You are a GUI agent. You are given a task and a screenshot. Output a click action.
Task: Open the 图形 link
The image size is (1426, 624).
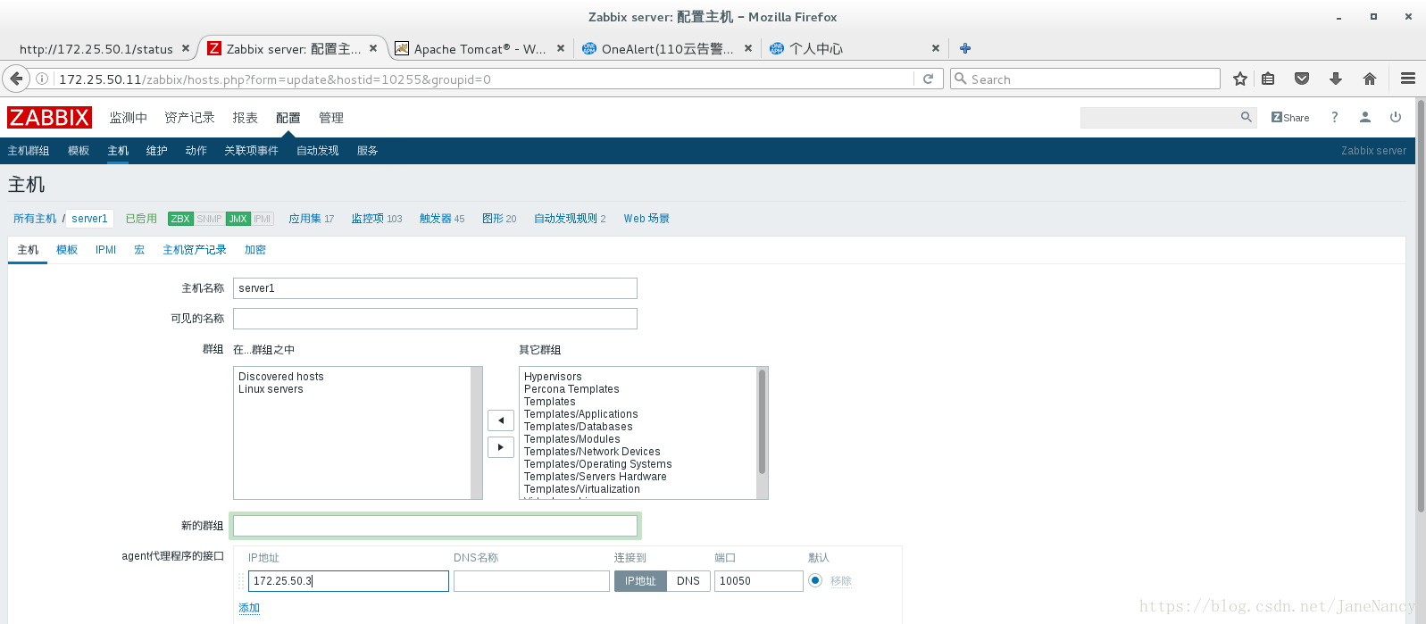pyautogui.click(x=493, y=219)
